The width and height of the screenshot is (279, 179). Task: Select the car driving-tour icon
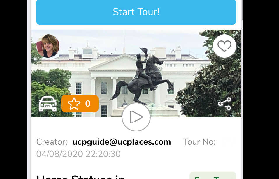click(48, 104)
